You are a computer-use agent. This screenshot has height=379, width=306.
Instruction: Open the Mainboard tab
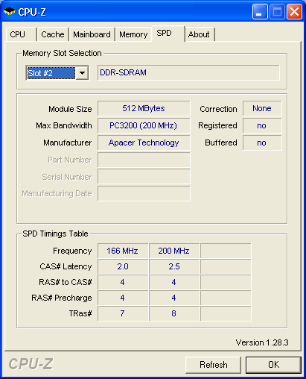tap(92, 34)
